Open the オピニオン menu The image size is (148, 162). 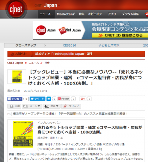click(x=96, y=14)
